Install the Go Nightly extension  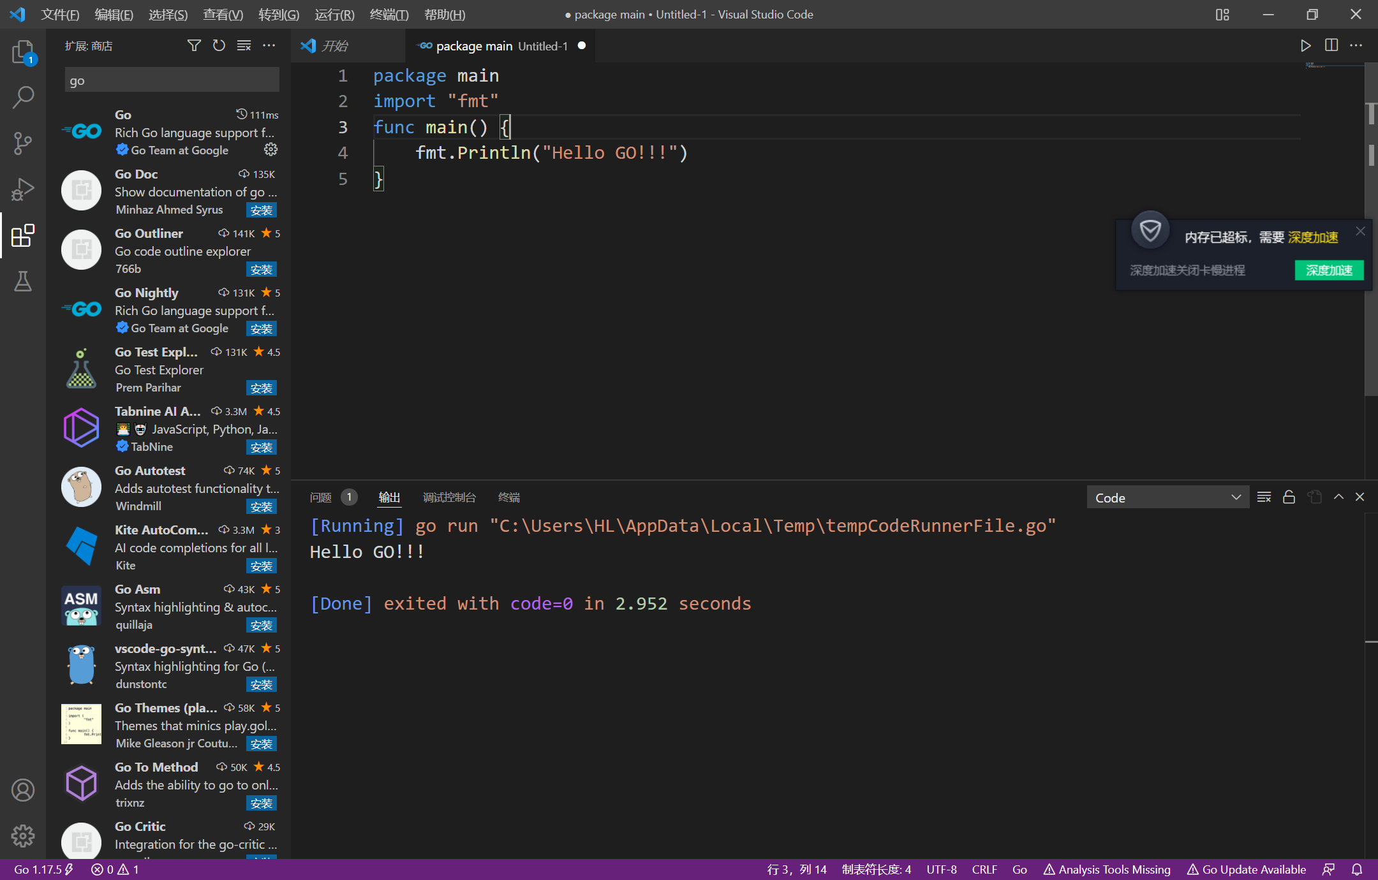[262, 328]
